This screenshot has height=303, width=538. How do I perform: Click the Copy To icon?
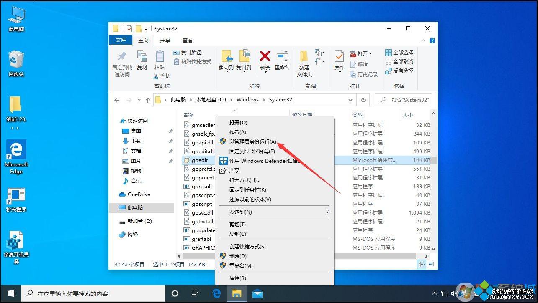pos(244,56)
